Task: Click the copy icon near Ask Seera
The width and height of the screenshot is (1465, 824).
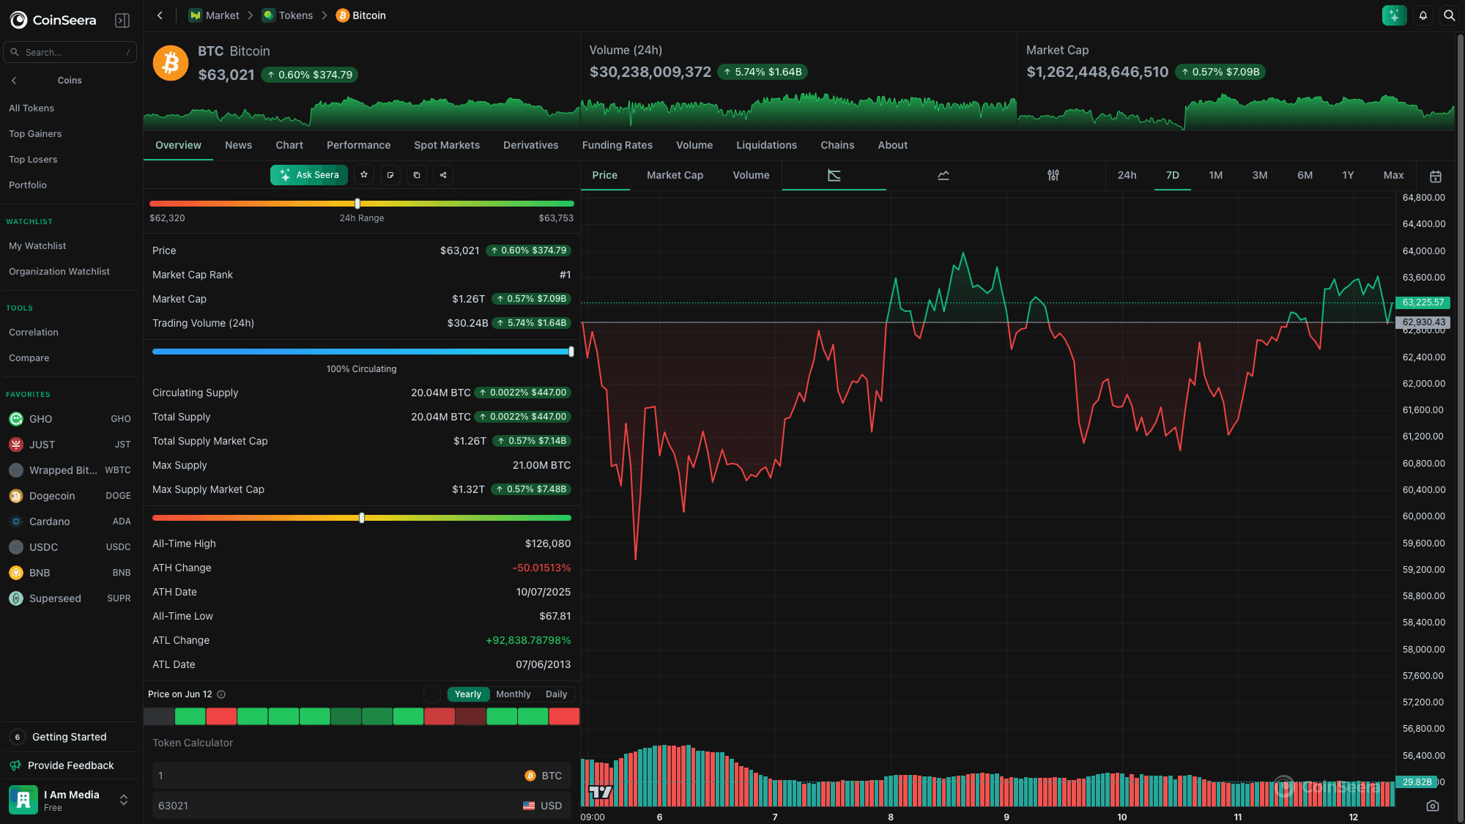Action: pos(417,175)
